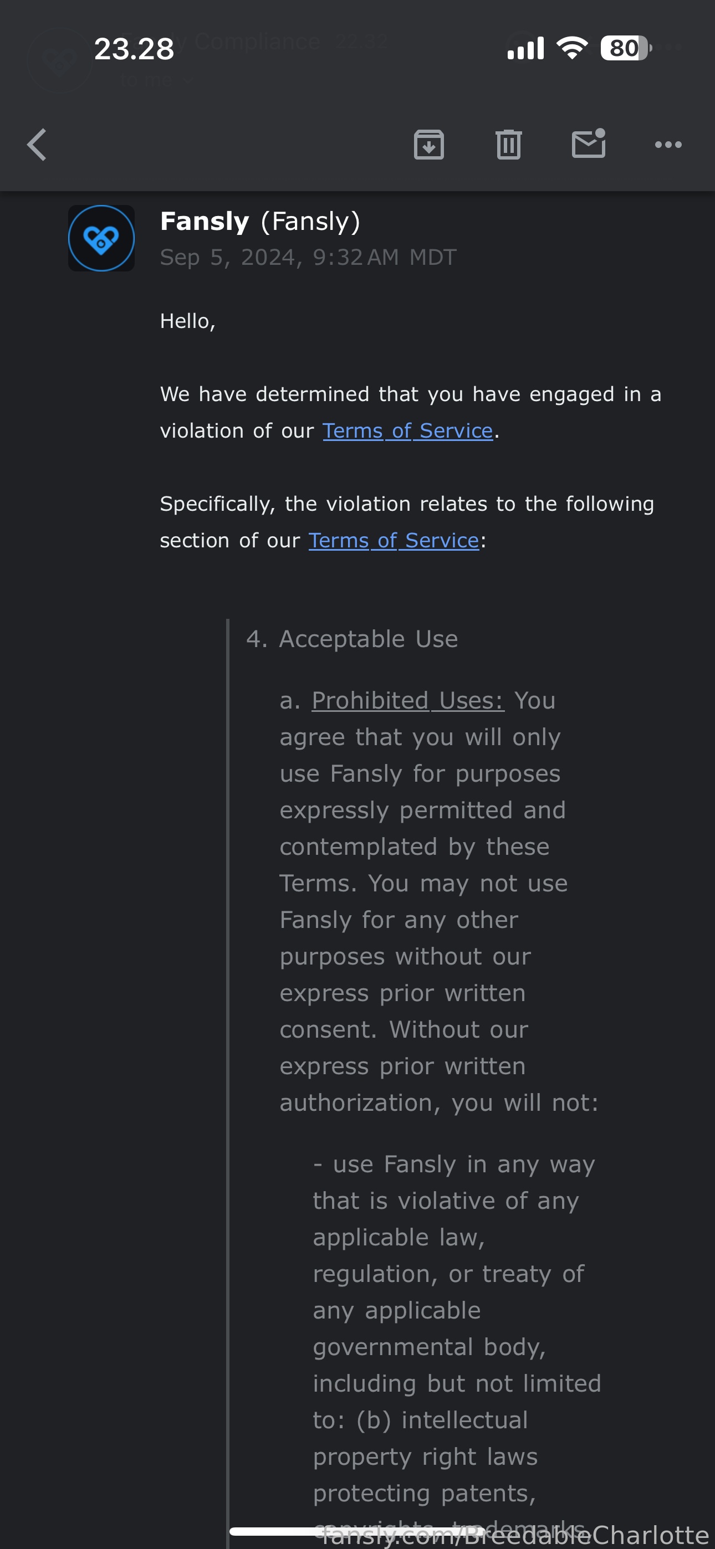Tap the battery indicator showing 80
The image size is (715, 1549).
pos(626,48)
